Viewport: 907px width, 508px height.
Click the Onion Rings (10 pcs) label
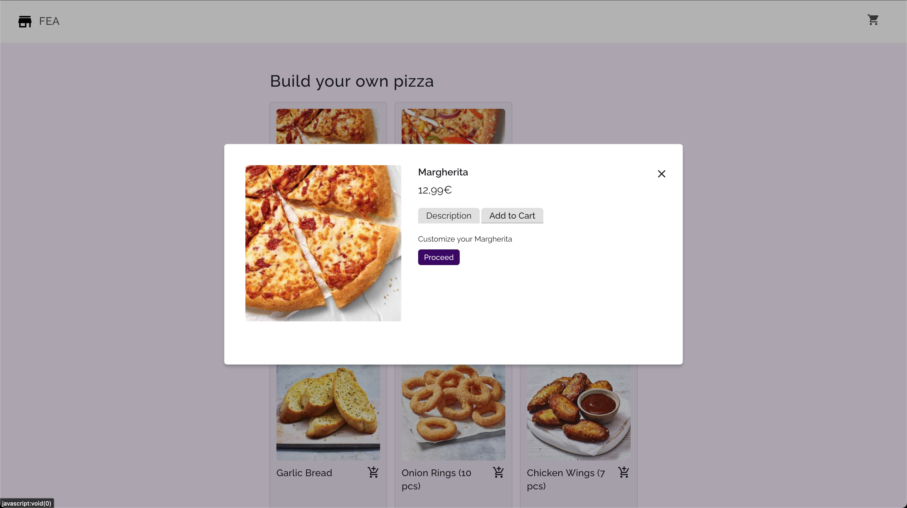(x=436, y=479)
